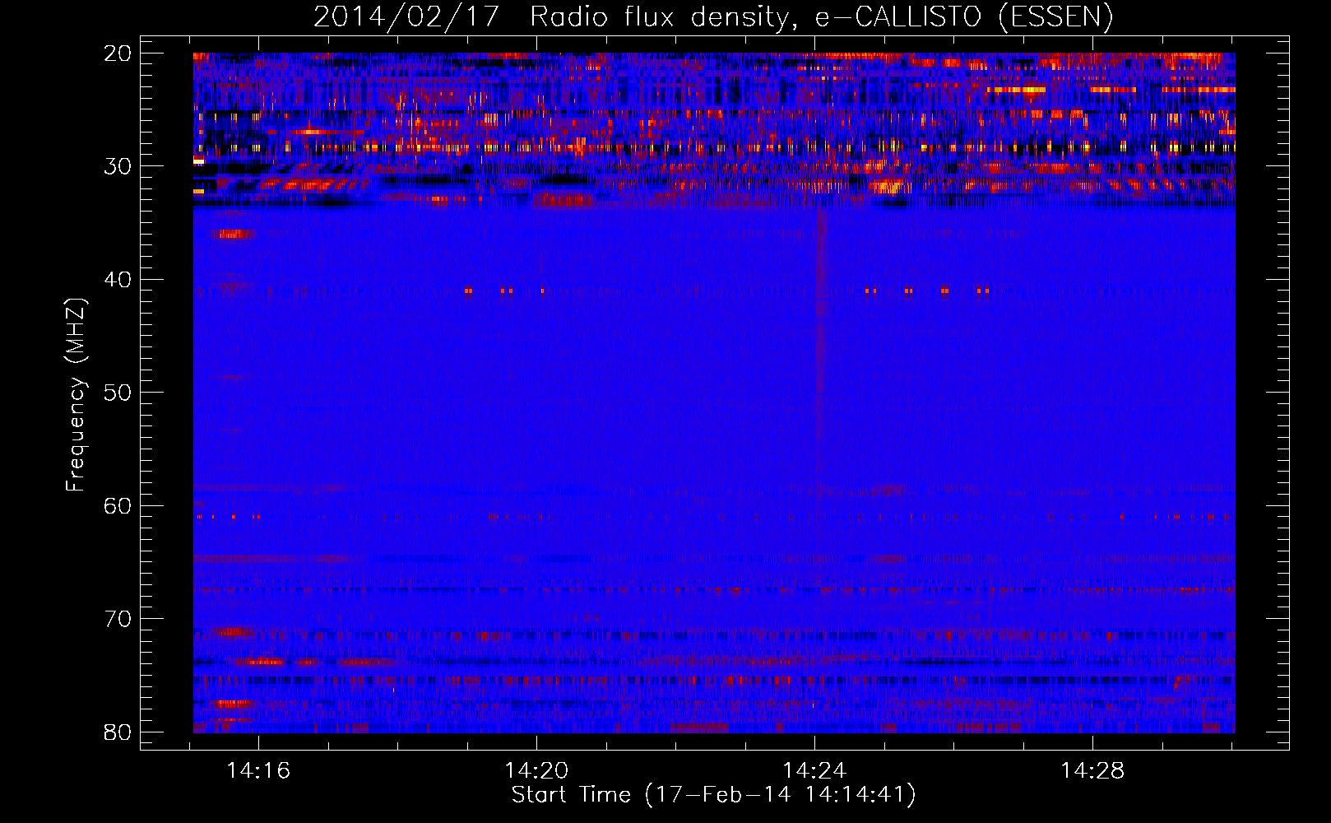Click the frequency tick label '60'
Viewport: 1331px width, 823px height.
click(118, 505)
